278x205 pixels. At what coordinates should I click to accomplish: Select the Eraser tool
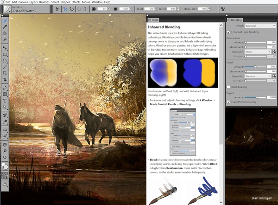click(x=5, y=39)
